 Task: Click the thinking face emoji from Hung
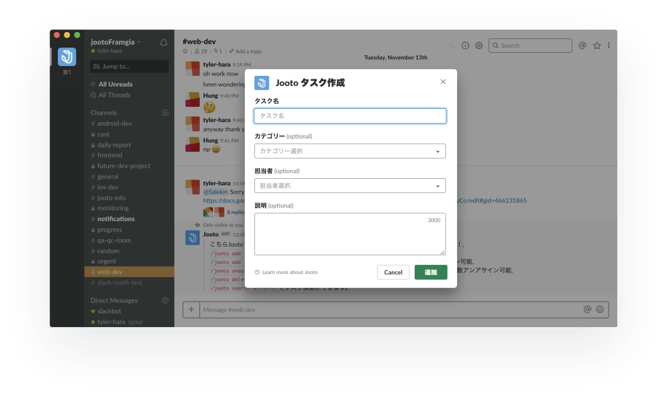point(209,107)
